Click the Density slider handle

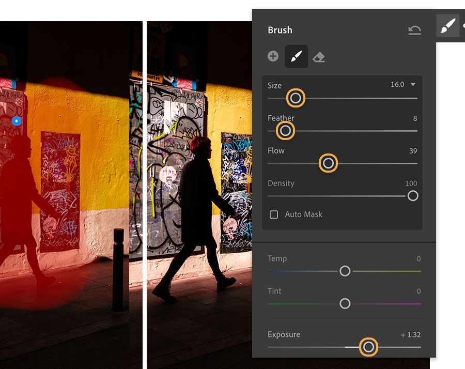coord(413,196)
